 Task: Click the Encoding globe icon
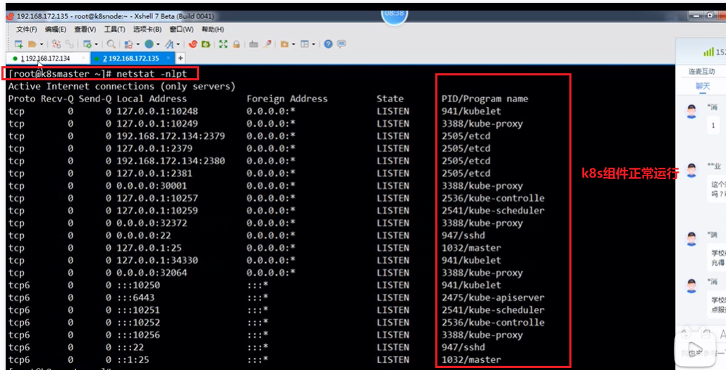click(149, 44)
